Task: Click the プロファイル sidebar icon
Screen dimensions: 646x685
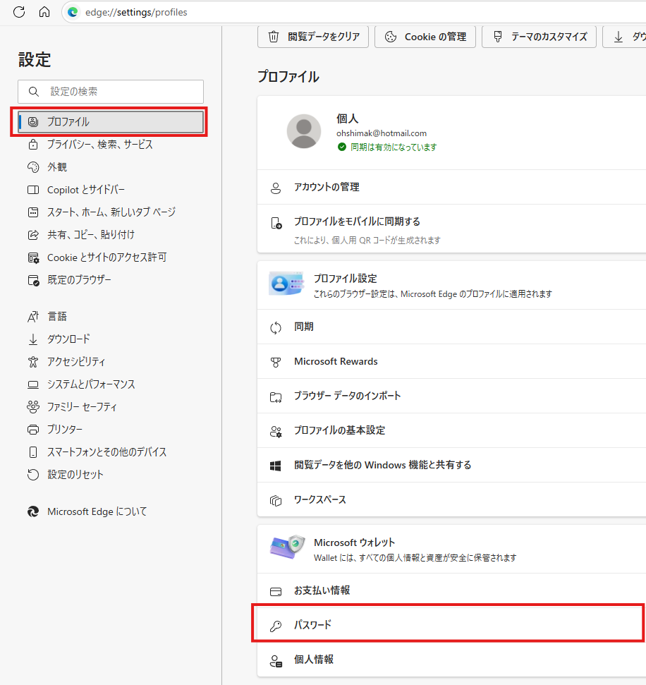Action: click(33, 121)
